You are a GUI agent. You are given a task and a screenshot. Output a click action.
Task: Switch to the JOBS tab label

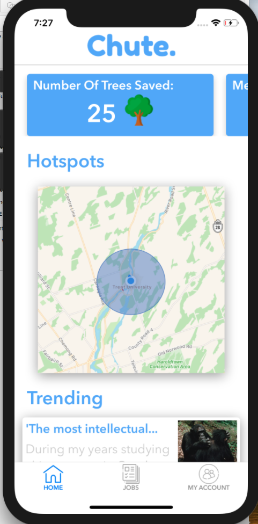click(x=131, y=487)
